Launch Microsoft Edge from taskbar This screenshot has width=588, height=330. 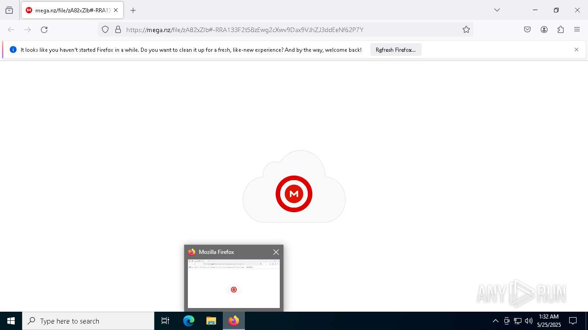(x=189, y=321)
